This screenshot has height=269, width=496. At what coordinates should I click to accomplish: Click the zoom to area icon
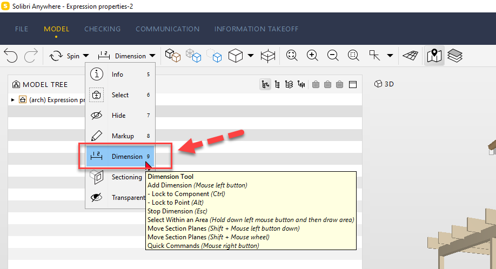click(x=353, y=56)
